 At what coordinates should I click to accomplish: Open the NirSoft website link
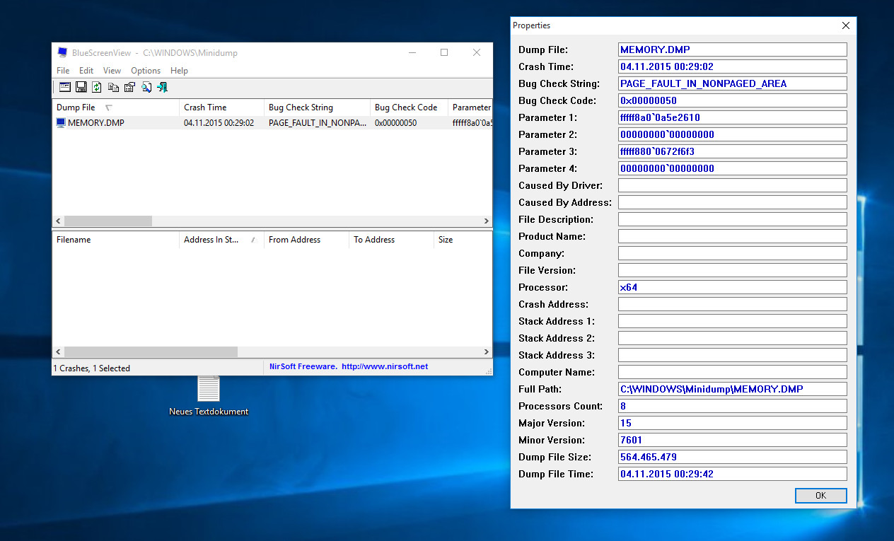coord(384,366)
